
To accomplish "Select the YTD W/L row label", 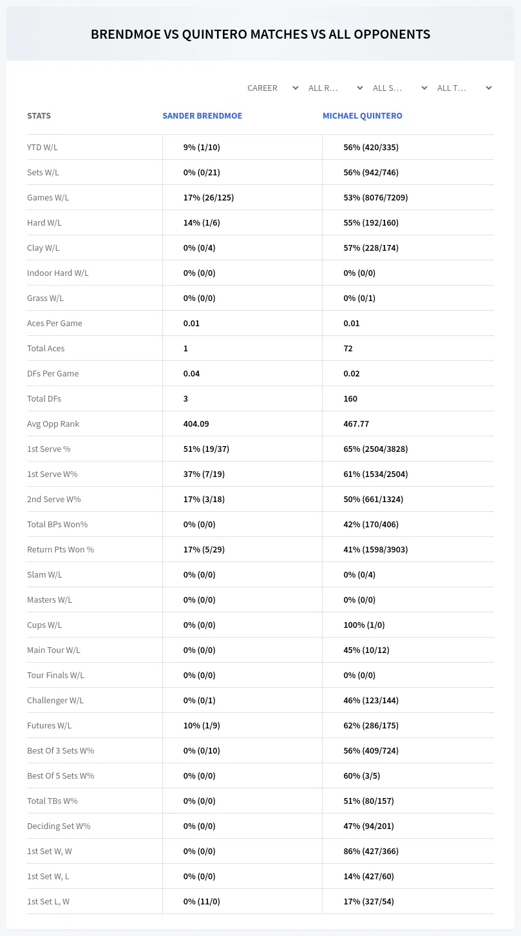I will click(43, 148).
